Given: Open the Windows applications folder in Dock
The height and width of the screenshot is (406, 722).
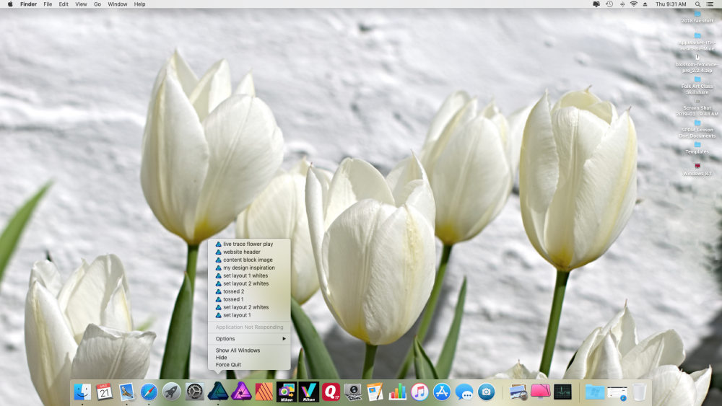Looking at the screenshot, I should tap(595, 392).
